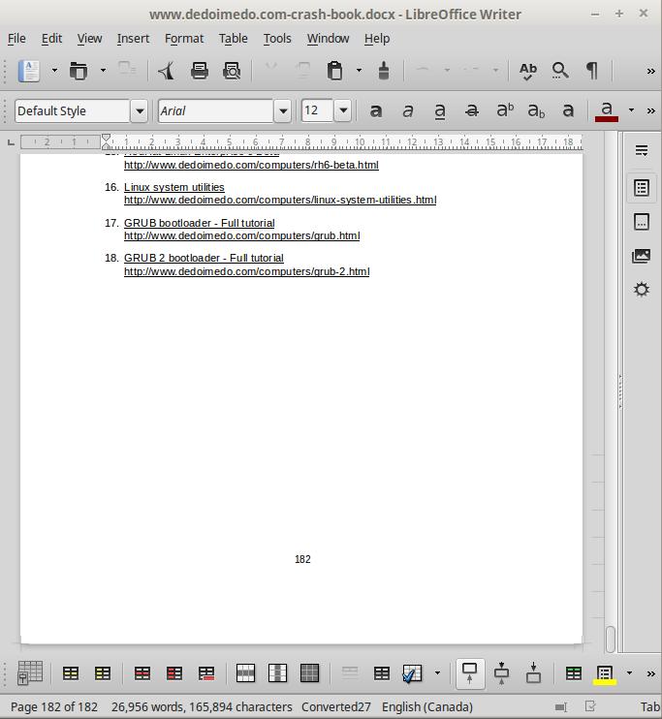Open the File menu
The height and width of the screenshot is (719, 662).
click(x=16, y=39)
